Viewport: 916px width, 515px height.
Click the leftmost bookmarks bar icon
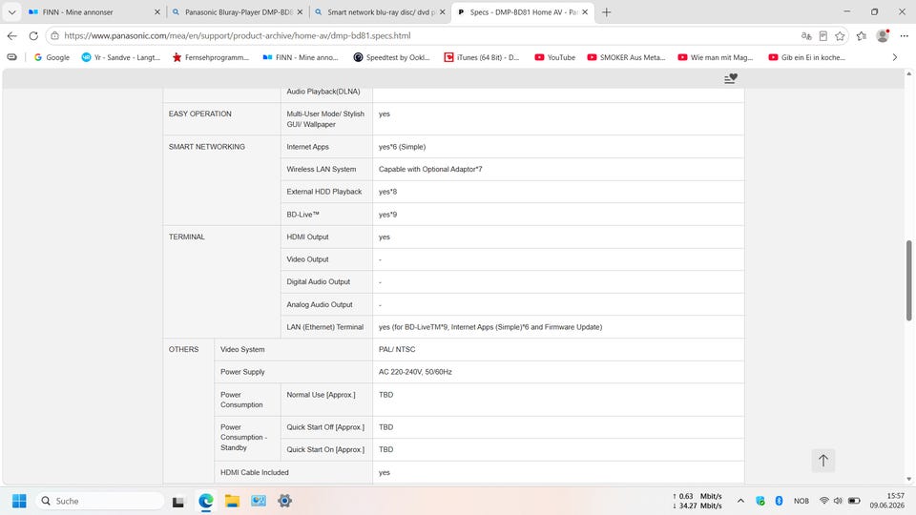[11, 57]
